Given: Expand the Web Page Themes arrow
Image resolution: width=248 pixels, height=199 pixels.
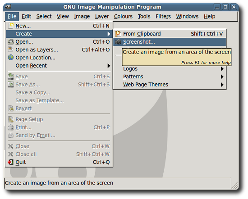Looking at the screenshot, I should pyautogui.click(x=222, y=85).
